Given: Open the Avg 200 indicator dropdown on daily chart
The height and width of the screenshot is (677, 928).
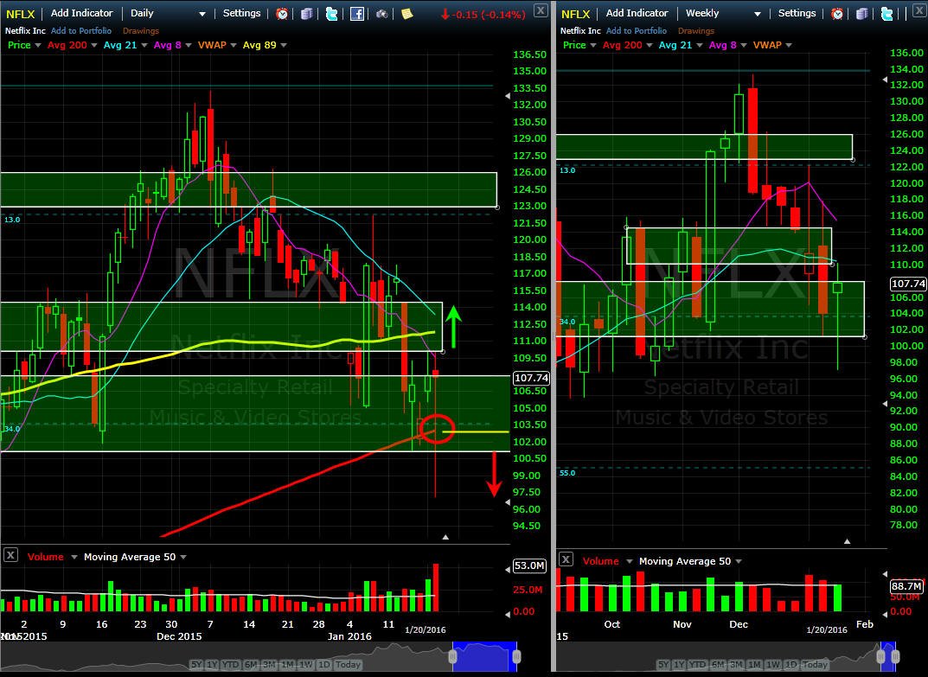Looking at the screenshot, I should pos(72,45).
